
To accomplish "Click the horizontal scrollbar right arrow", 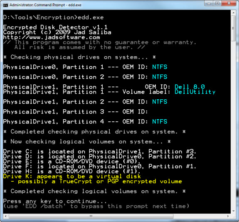I will [x=228, y=216].
